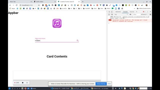Show more DevTools tabs chevron
This screenshot has height=90, width=160.
click(137, 12)
